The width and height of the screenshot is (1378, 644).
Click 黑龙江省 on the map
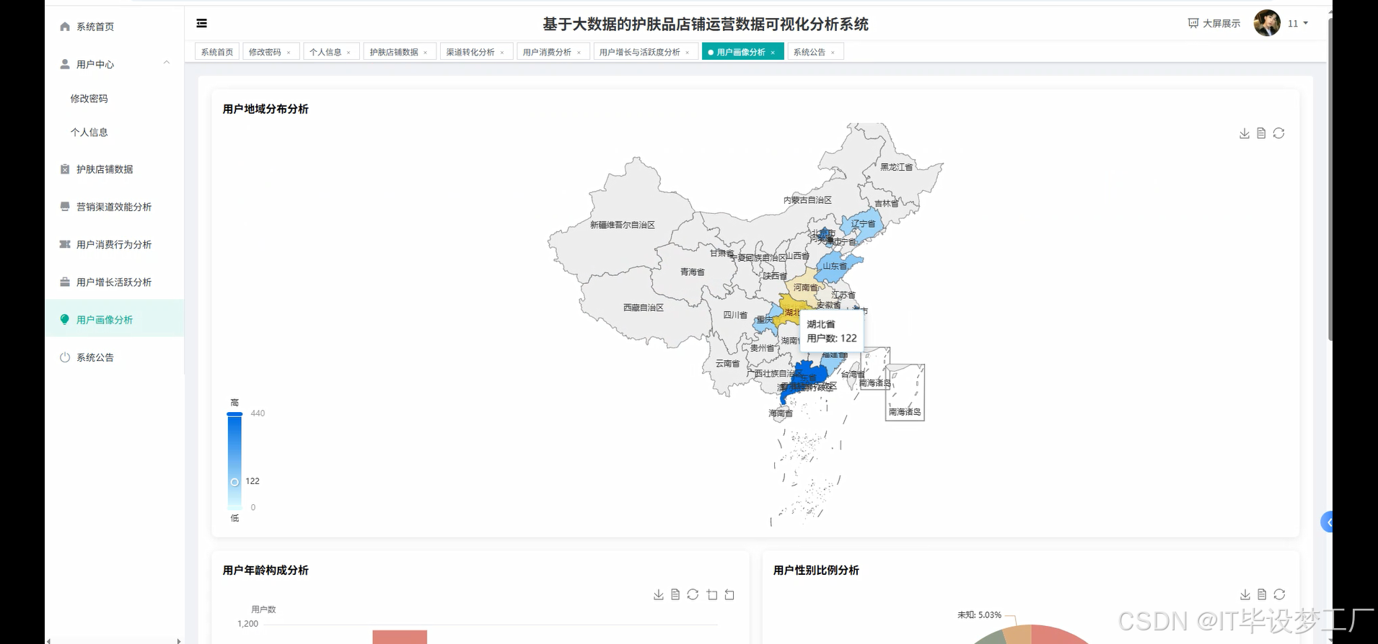[x=896, y=167]
